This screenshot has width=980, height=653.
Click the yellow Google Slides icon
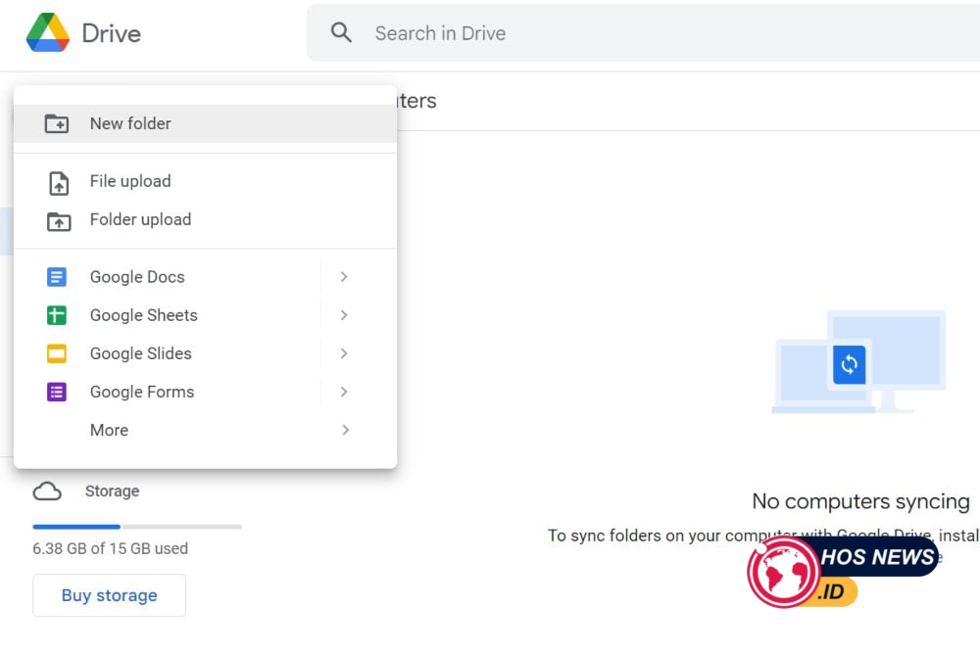[x=57, y=353]
